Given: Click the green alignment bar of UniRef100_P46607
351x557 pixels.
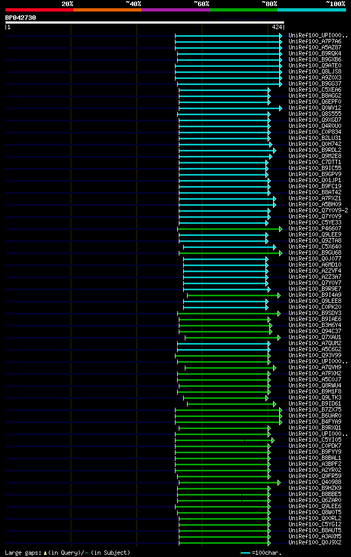Looking at the screenshot, I should click(230, 229).
